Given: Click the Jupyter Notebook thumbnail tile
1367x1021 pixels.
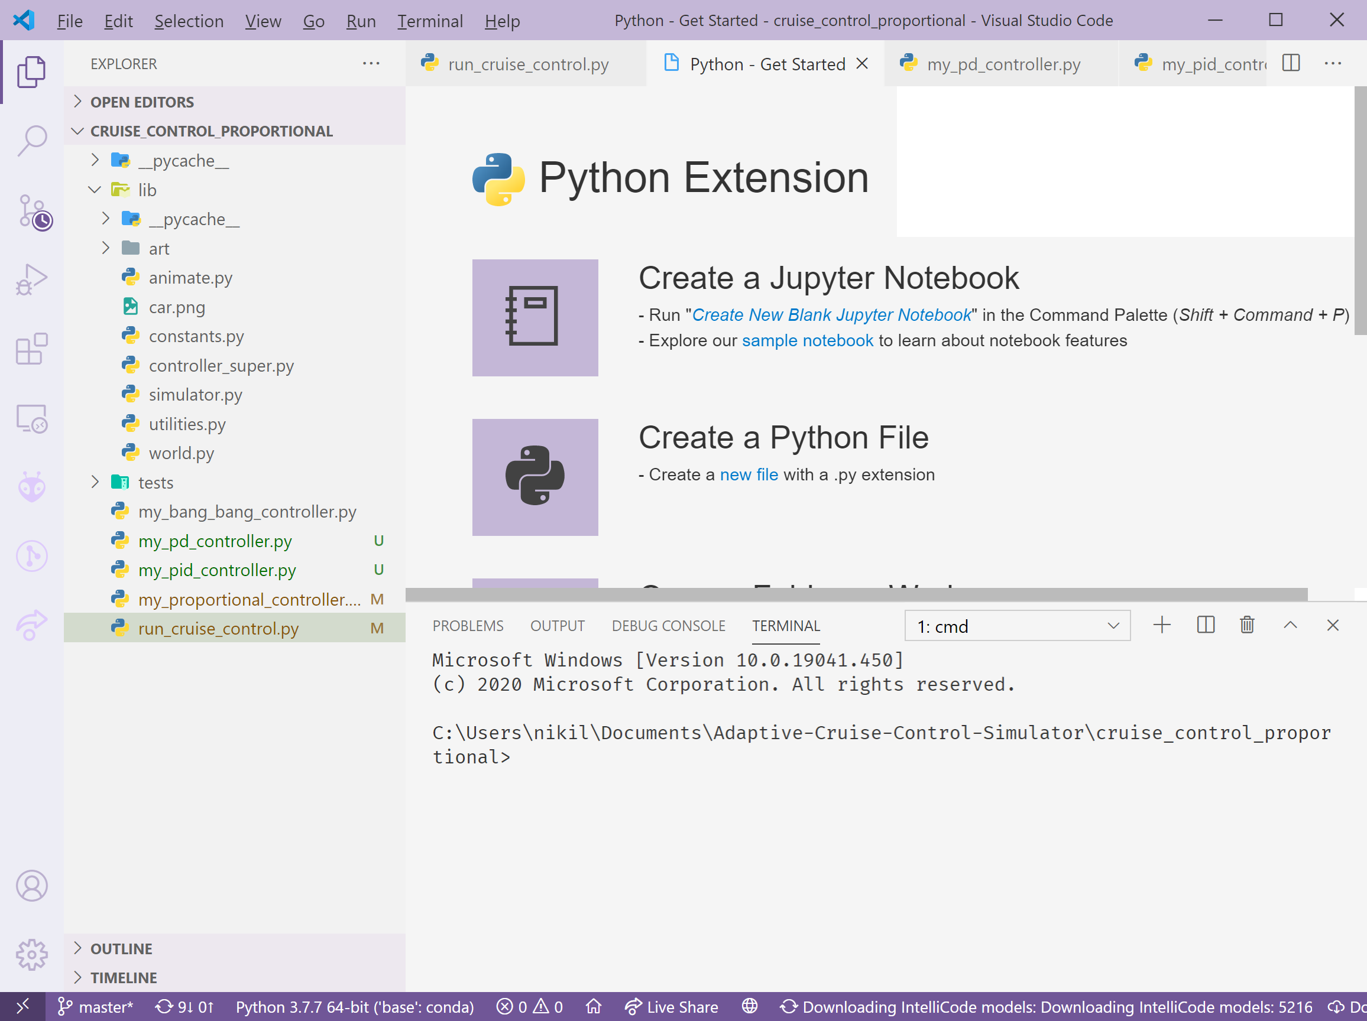Looking at the screenshot, I should 535,317.
